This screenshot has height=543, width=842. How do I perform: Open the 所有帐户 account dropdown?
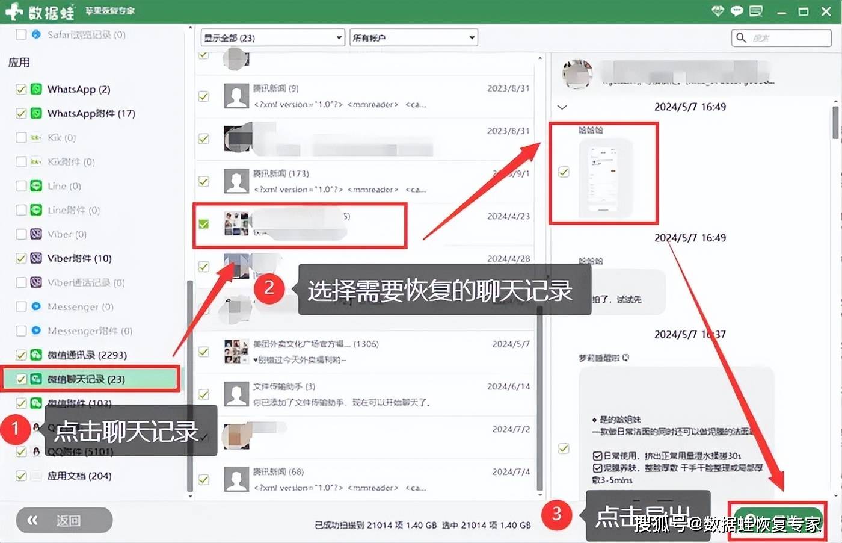pos(413,37)
